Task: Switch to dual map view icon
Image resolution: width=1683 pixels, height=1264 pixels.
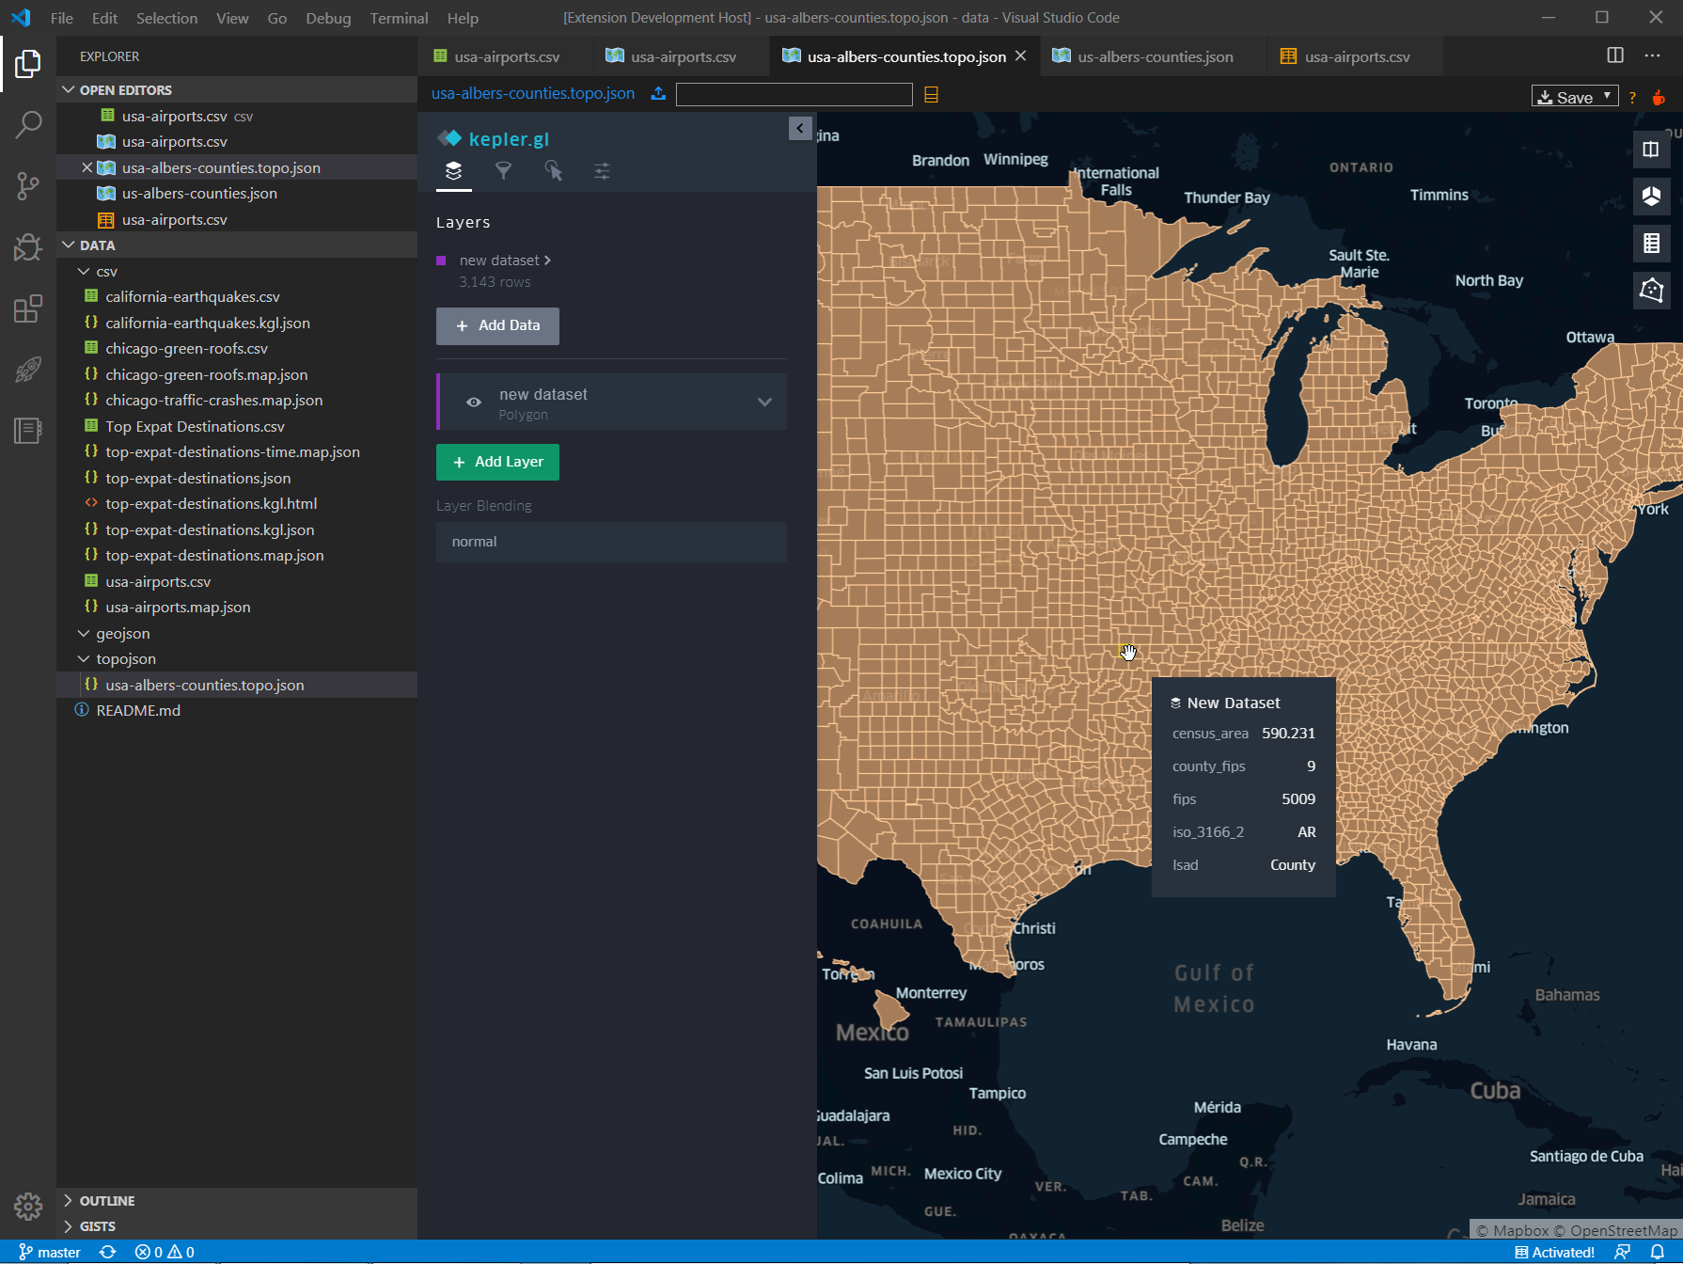Action: click(1651, 149)
